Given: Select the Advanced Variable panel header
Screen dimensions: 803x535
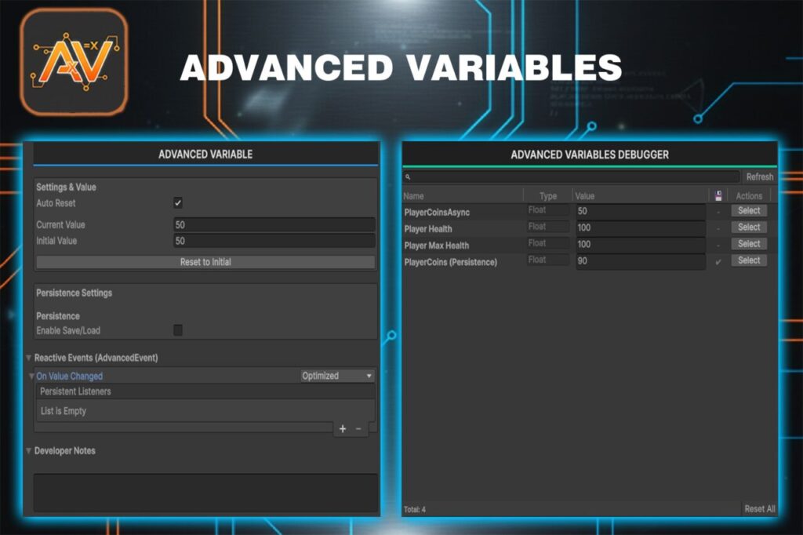Looking at the screenshot, I should tap(205, 154).
